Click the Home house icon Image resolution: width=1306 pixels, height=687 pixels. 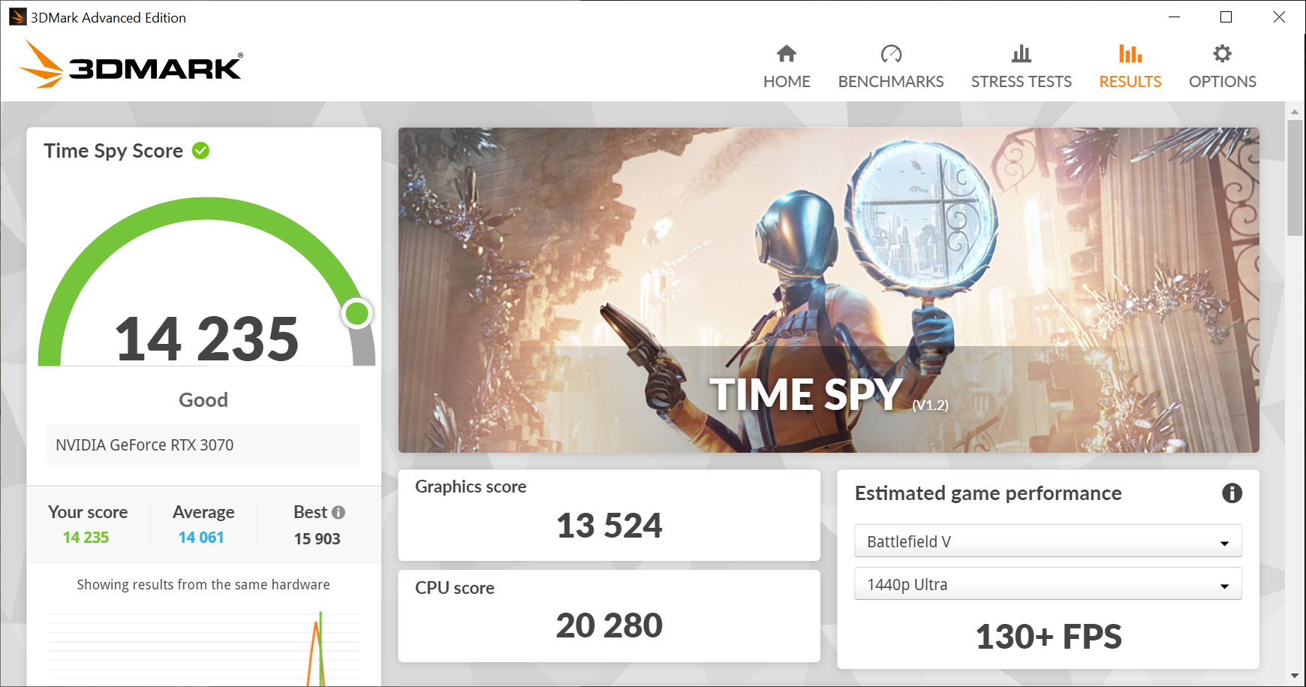(x=787, y=53)
